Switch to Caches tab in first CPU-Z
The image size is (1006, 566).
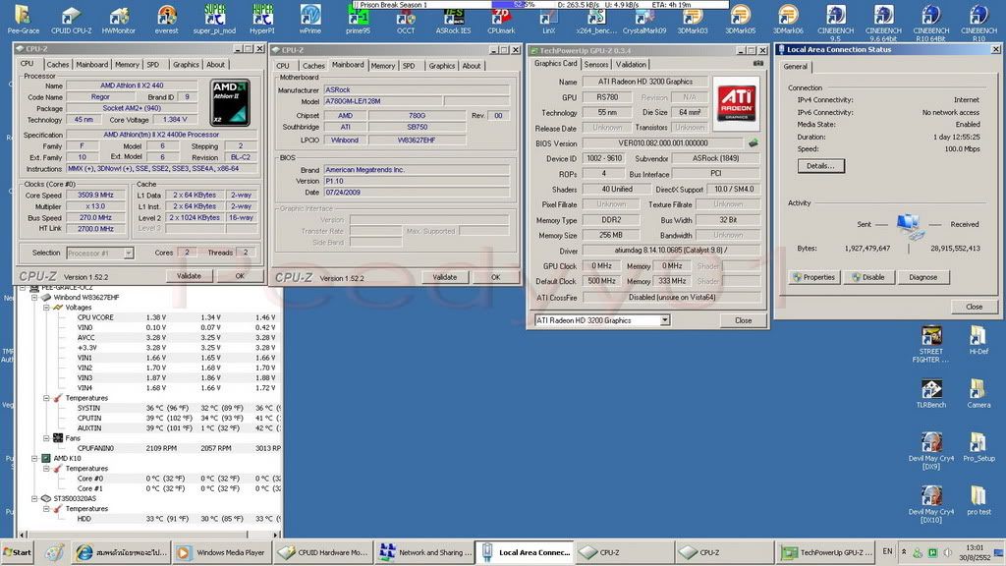click(x=57, y=64)
